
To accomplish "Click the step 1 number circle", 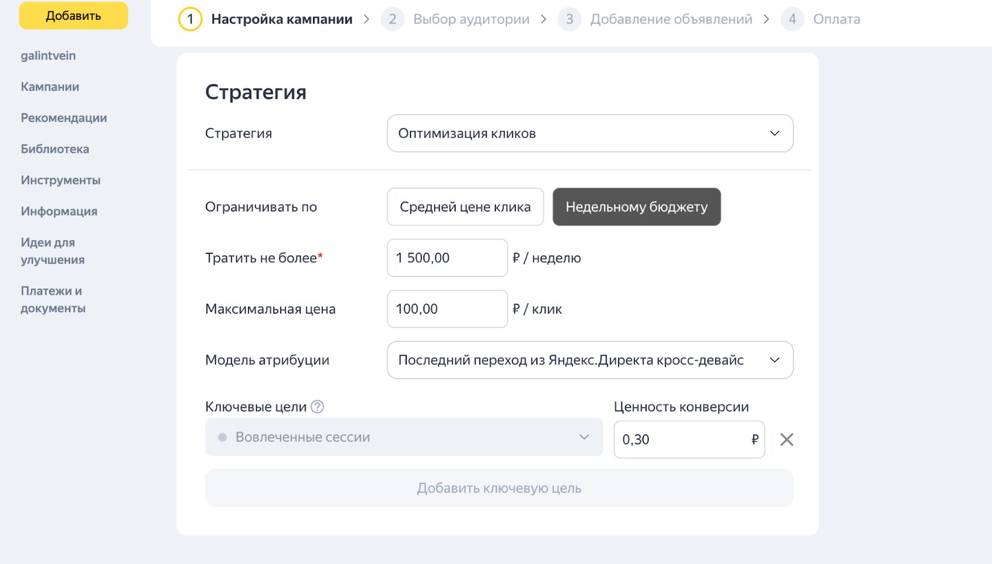I will click(x=190, y=19).
